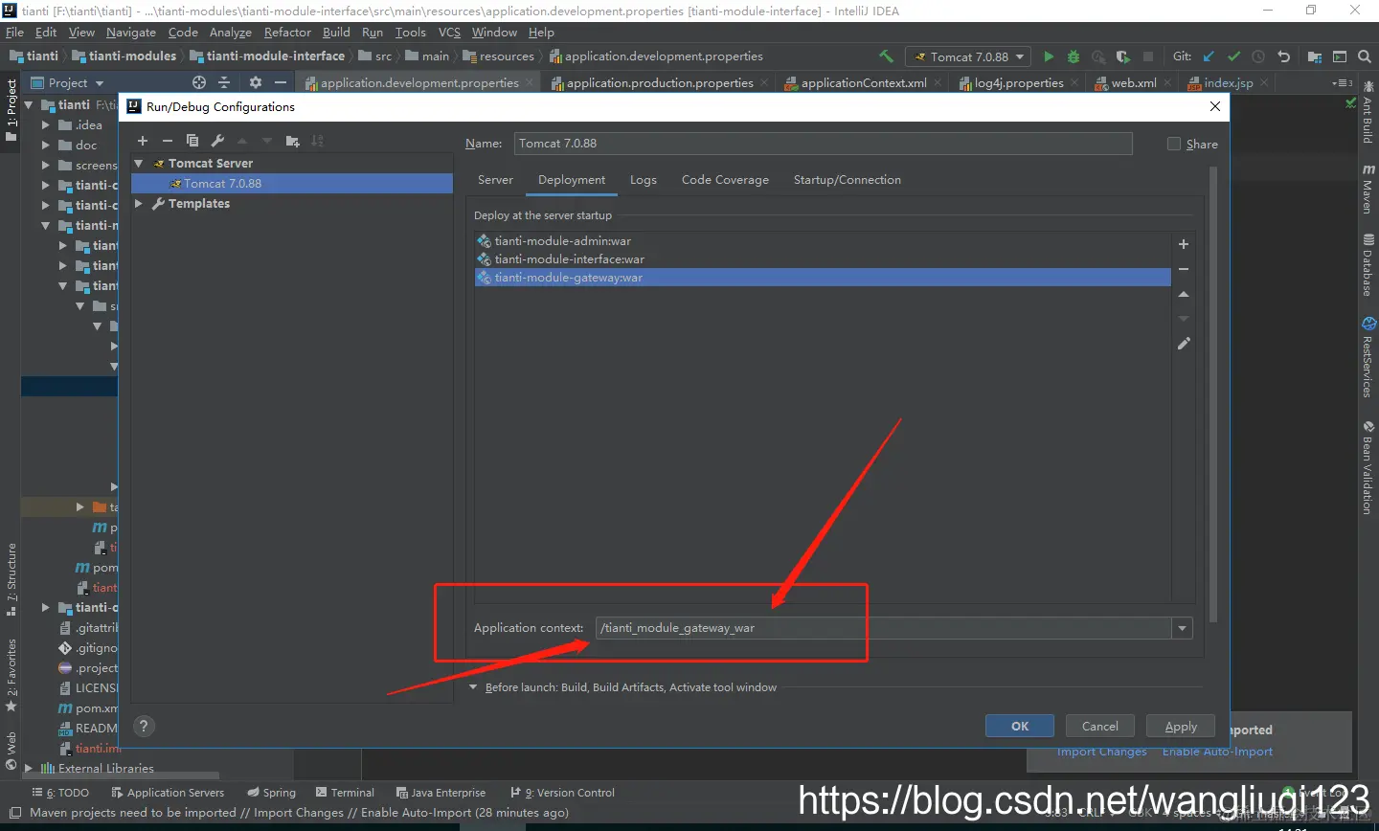The width and height of the screenshot is (1379, 831).
Task: Expand .idea folder in project tree
Action: (x=45, y=124)
